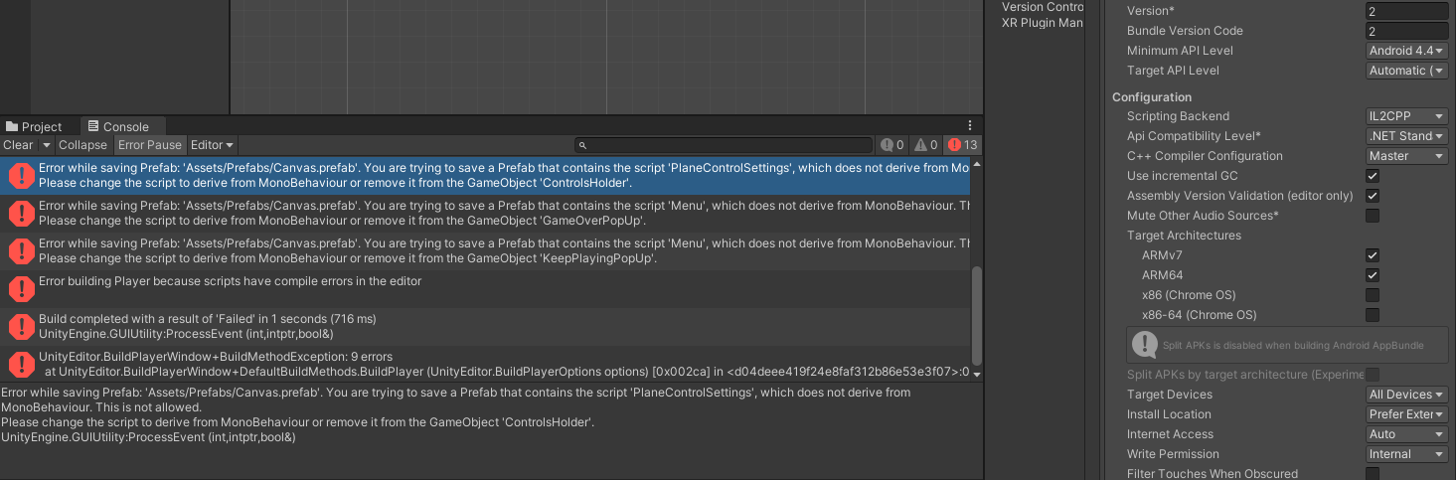Click the error icon beside 'Error building Player'

(x=21, y=289)
